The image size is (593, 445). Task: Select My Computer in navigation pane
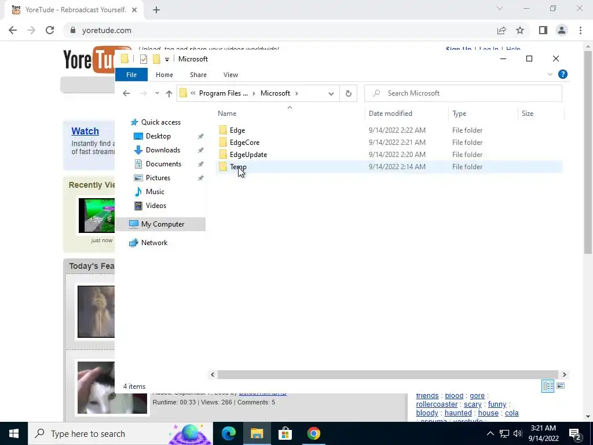pos(160,224)
